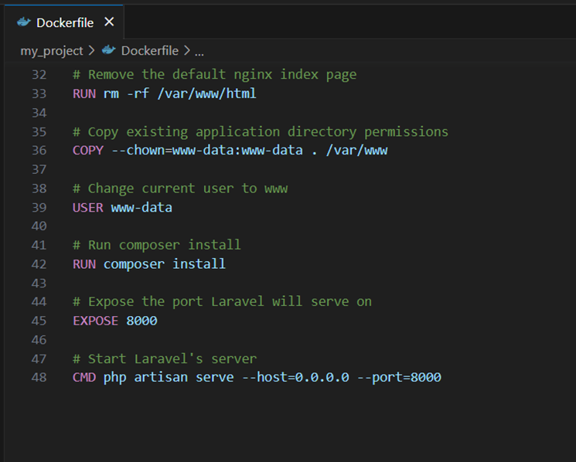Place cursor on the EXPOSE keyword
576x462 pixels.
coord(95,321)
